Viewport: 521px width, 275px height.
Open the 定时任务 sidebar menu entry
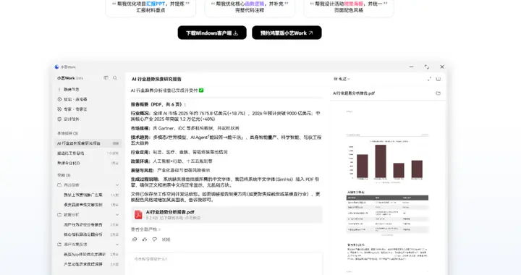click(x=88, y=119)
